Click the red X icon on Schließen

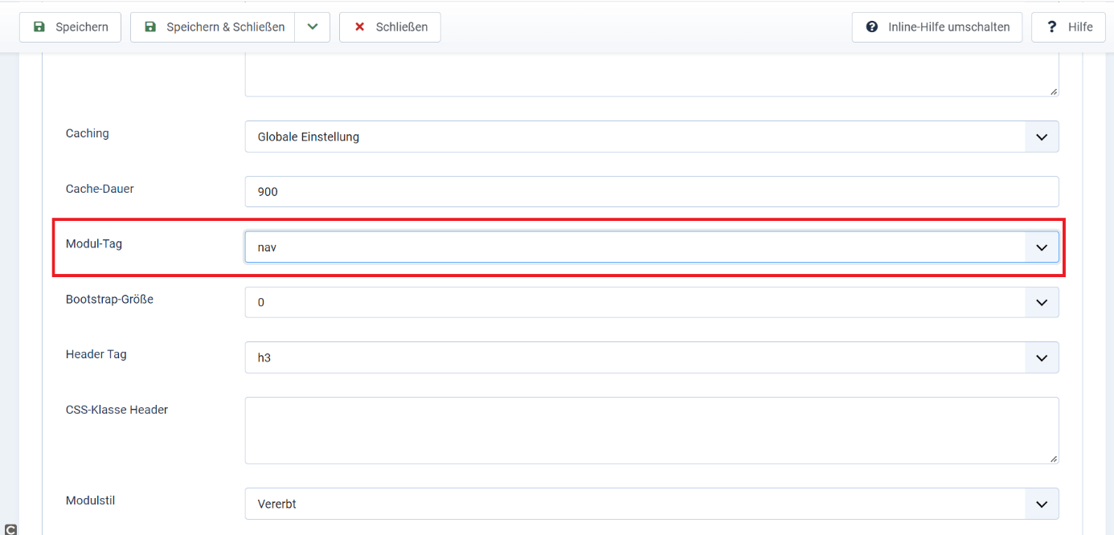pyautogui.click(x=359, y=27)
